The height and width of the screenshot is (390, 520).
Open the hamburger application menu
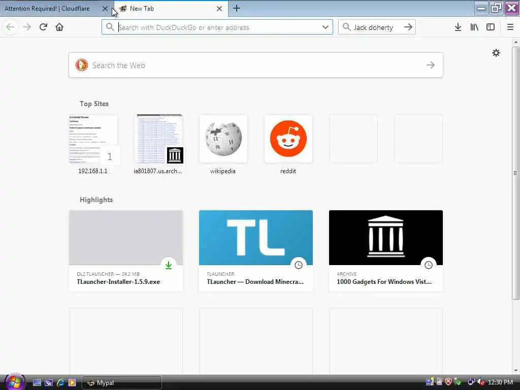(x=510, y=27)
